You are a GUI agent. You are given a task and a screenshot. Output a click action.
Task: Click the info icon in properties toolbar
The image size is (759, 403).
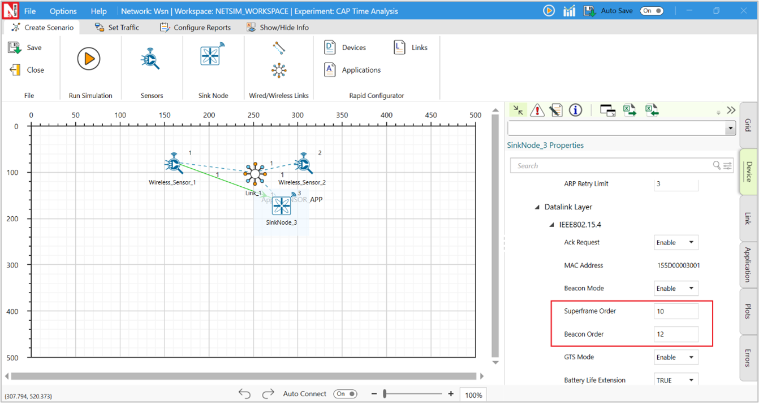575,110
